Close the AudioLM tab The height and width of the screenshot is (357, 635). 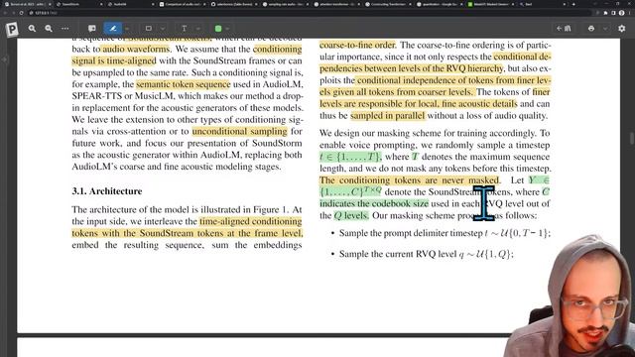pos(153,4)
